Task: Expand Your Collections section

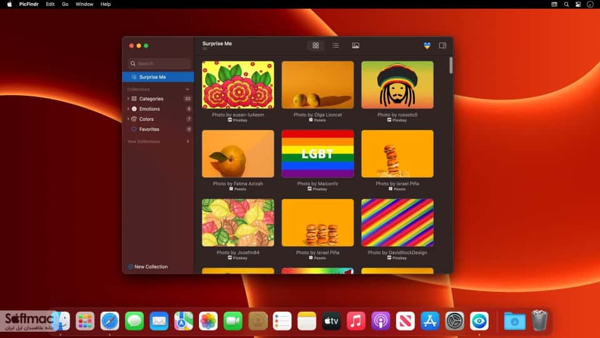Action: point(188,141)
